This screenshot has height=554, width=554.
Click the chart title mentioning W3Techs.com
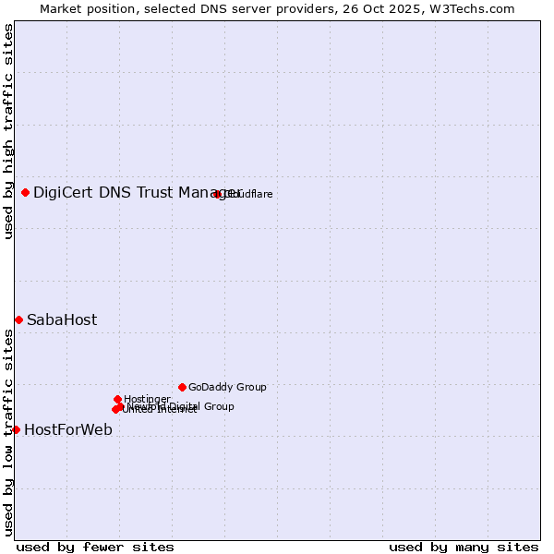pyautogui.click(x=277, y=8)
